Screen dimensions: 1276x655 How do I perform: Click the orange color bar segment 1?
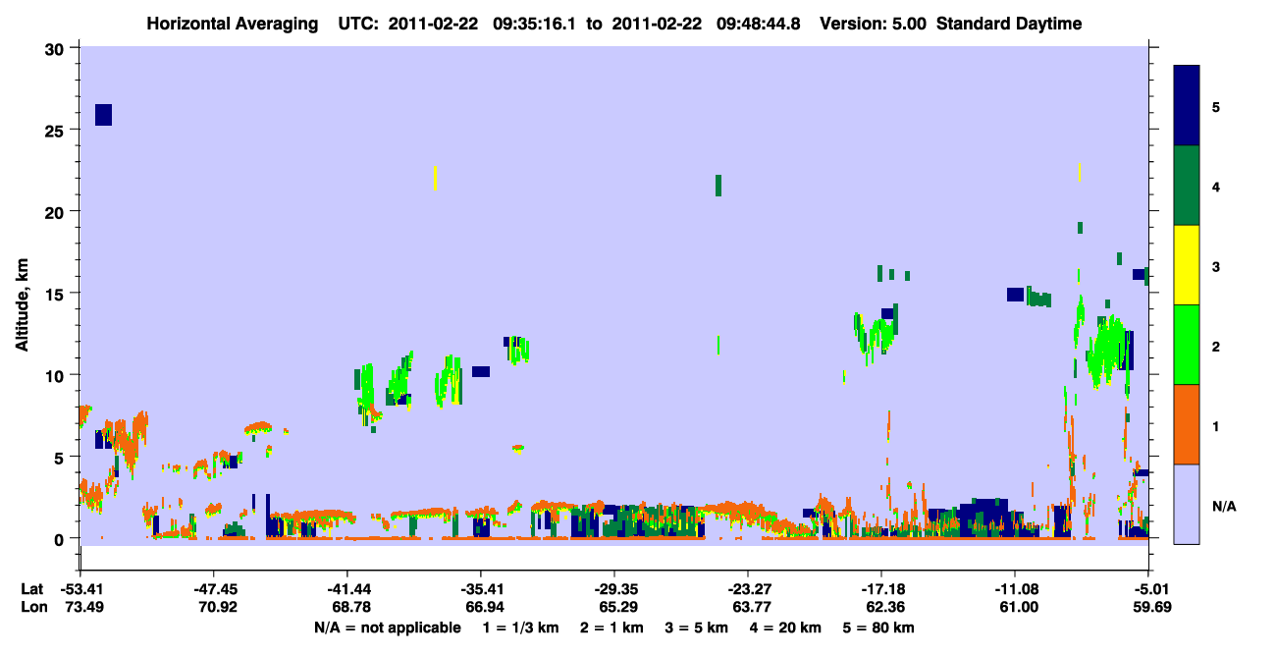1187,424
